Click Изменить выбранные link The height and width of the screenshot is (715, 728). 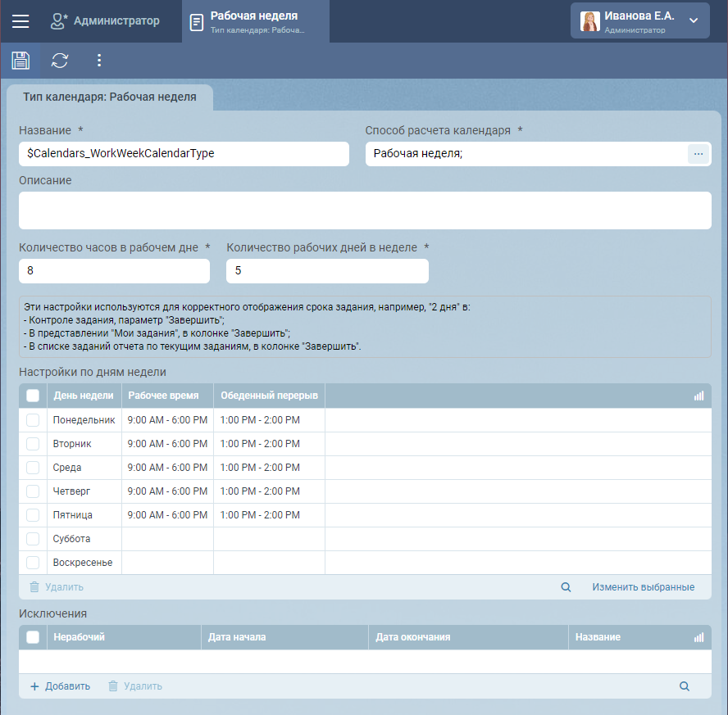click(x=643, y=587)
